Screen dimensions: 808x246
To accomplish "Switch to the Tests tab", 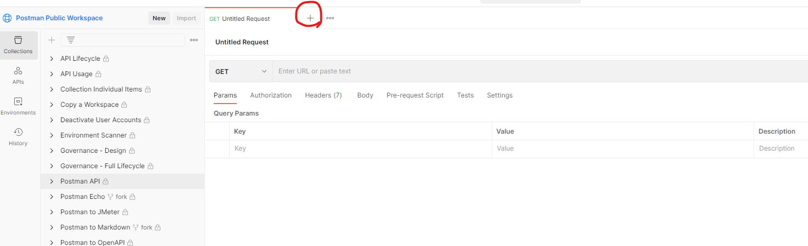I will (465, 95).
